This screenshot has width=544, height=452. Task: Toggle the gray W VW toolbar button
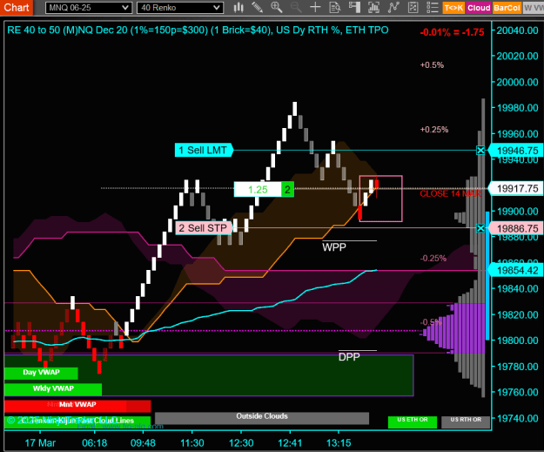[534, 8]
